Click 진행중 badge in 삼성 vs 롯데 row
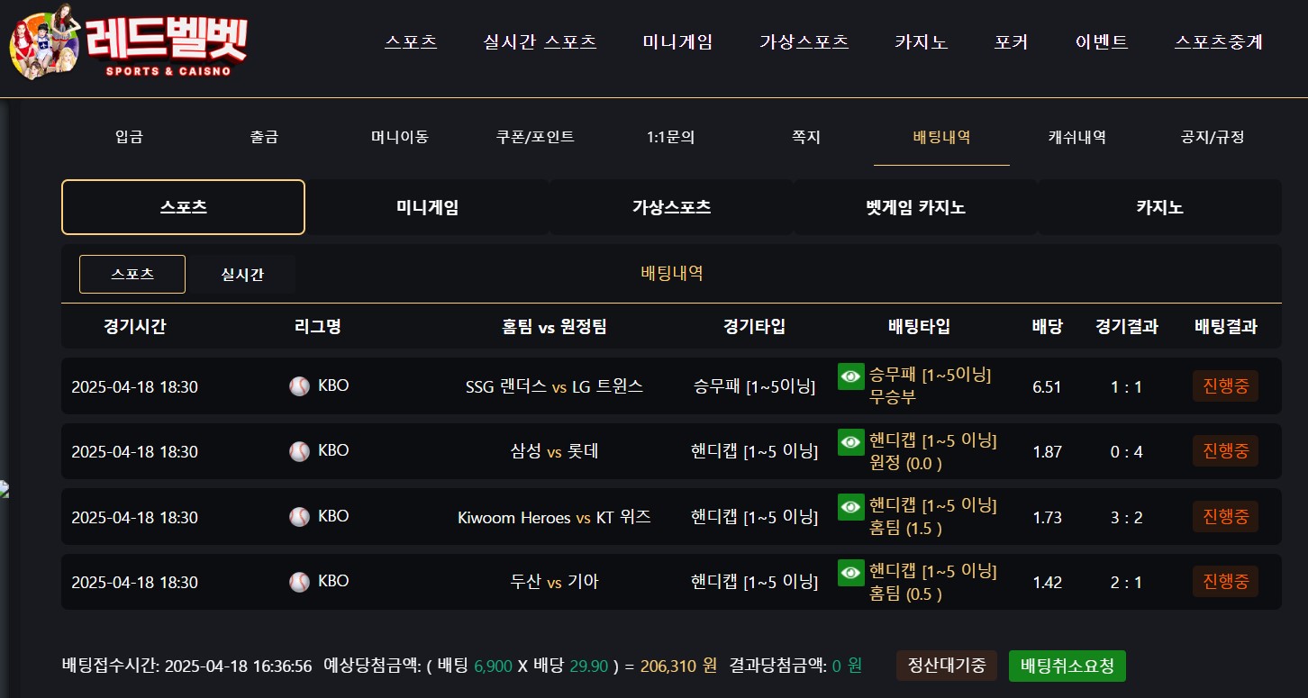The height and width of the screenshot is (698, 1308). pos(1225,451)
